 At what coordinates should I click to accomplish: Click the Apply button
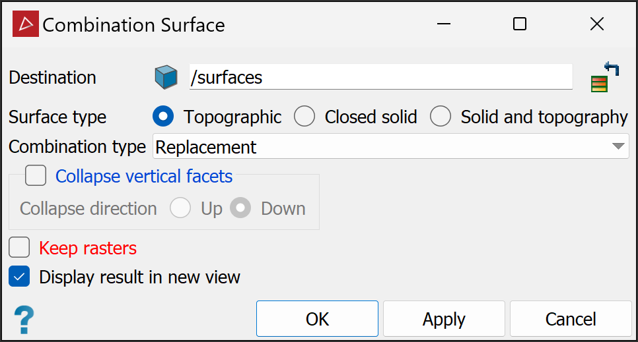pos(444,319)
